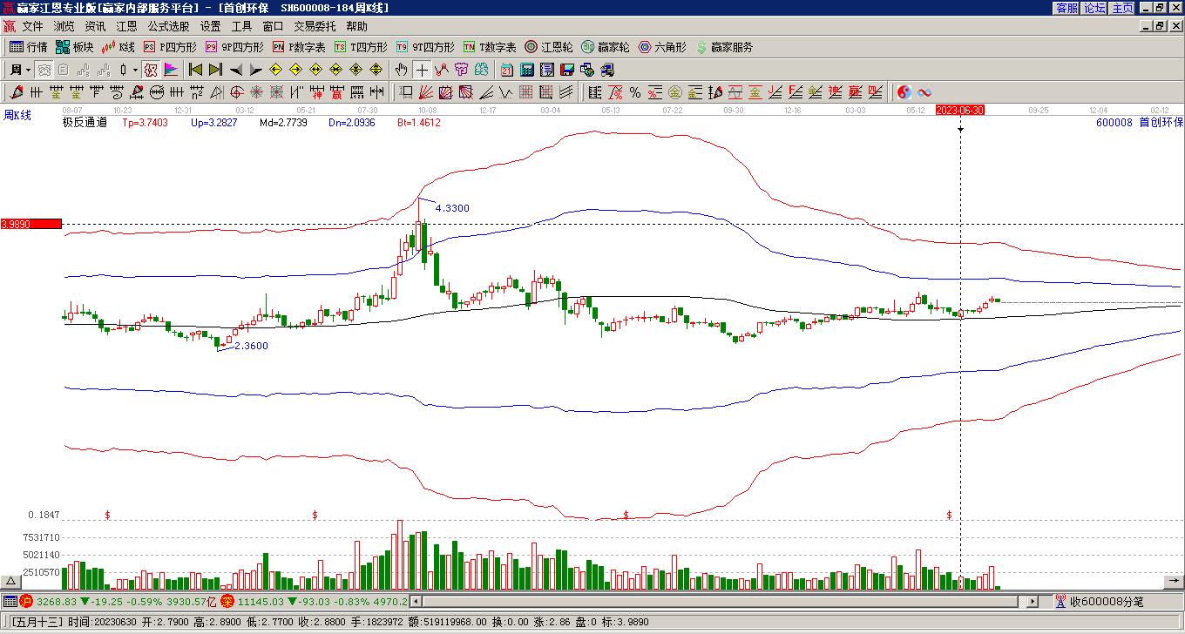Image resolution: width=1185 pixels, height=634 pixels.
Task: Open the calculator icon
Action: (527, 70)
